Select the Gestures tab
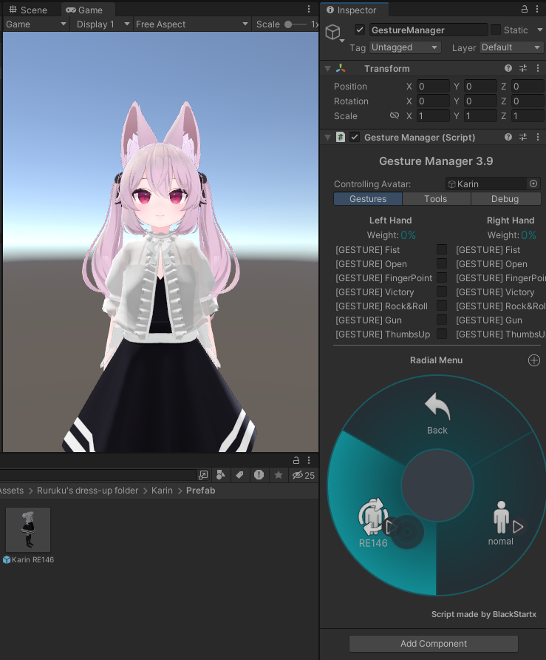 [368, 199]
